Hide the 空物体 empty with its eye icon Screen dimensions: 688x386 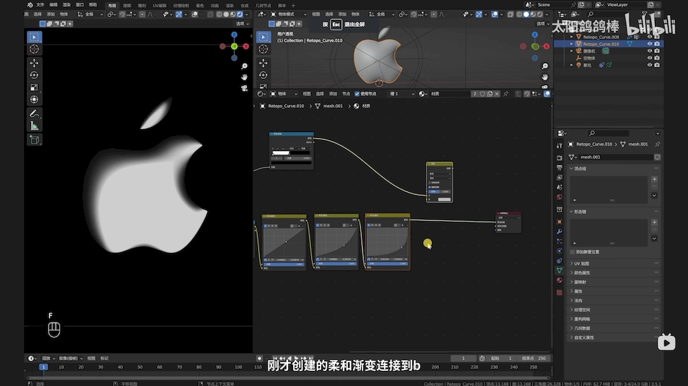click(650, 58)
